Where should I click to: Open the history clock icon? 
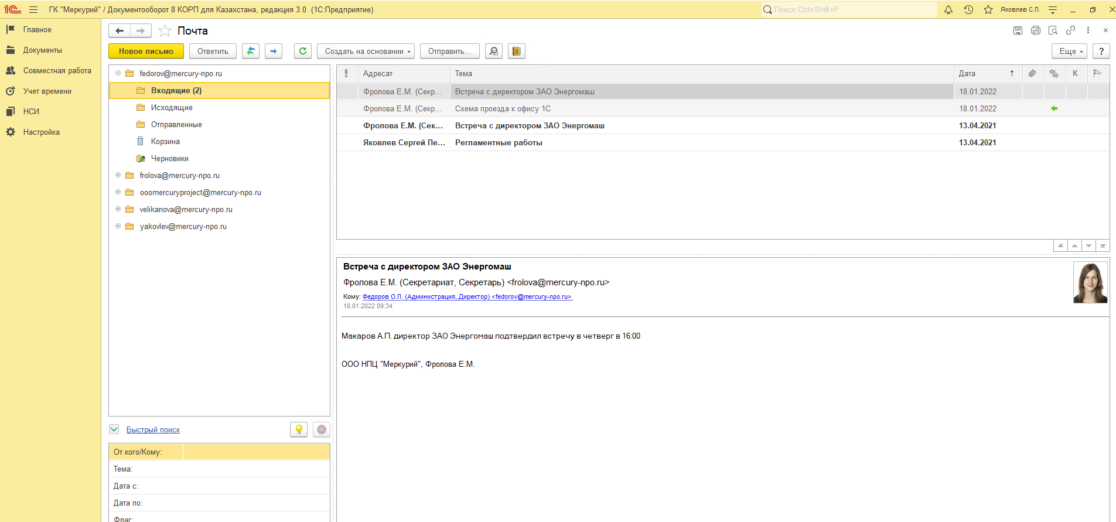click(x=968, y=9)
